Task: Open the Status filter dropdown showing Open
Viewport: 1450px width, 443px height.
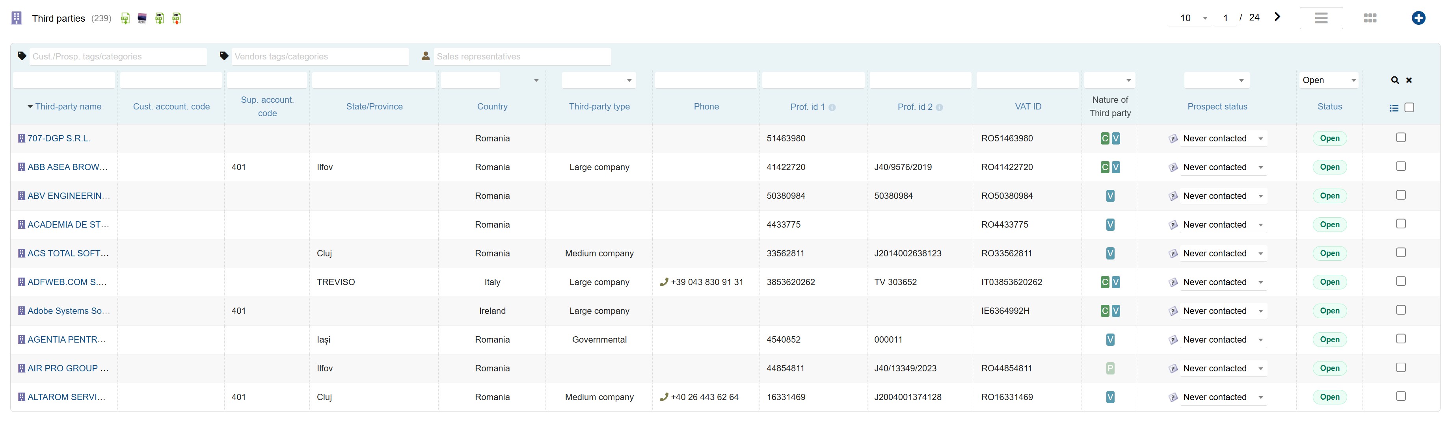Action: click(1329, 80)
